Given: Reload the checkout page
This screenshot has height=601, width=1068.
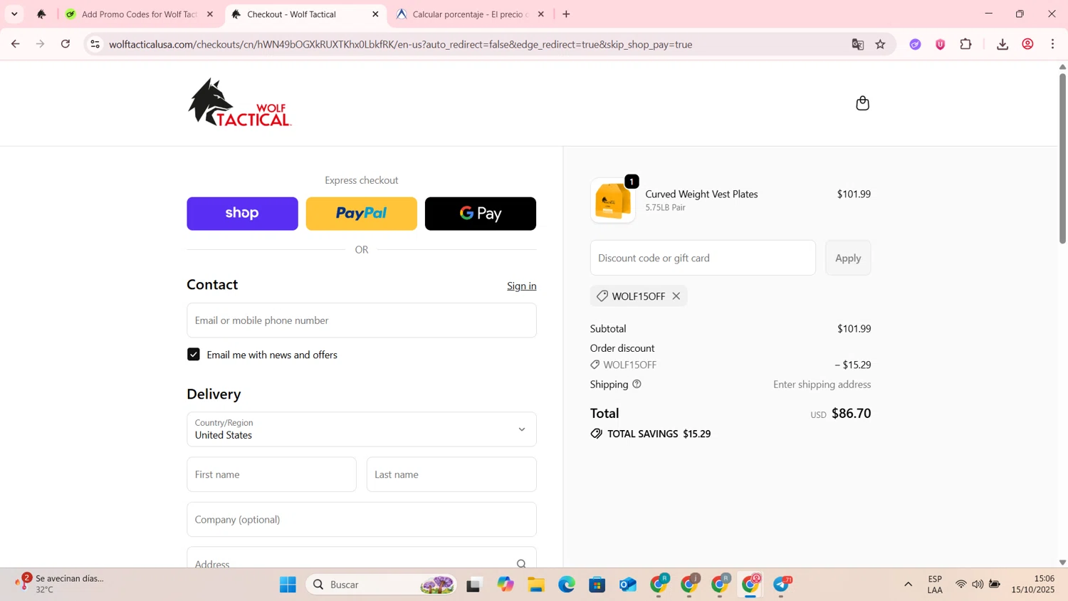Looking at the screenshot, I should [66, 44].
